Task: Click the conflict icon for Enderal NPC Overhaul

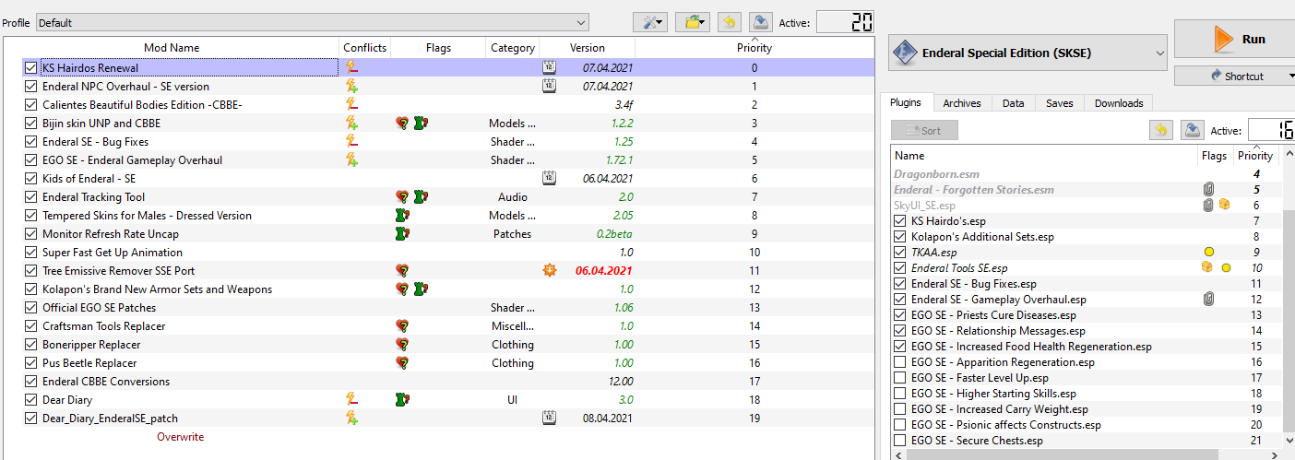Action: 351,86
